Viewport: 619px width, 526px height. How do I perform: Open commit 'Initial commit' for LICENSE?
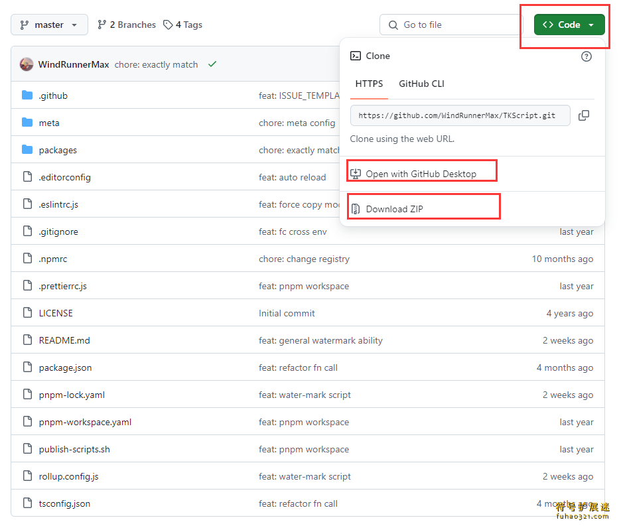point(287,313)
